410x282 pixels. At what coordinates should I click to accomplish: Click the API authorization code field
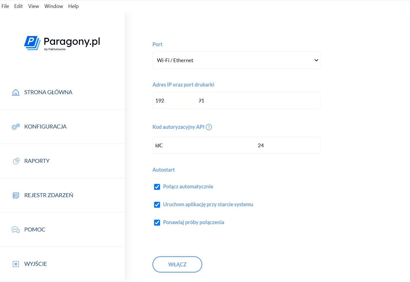pos(236,145)
